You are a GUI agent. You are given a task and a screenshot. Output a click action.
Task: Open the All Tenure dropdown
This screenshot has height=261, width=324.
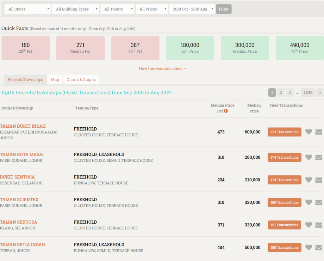click(117, 9)
